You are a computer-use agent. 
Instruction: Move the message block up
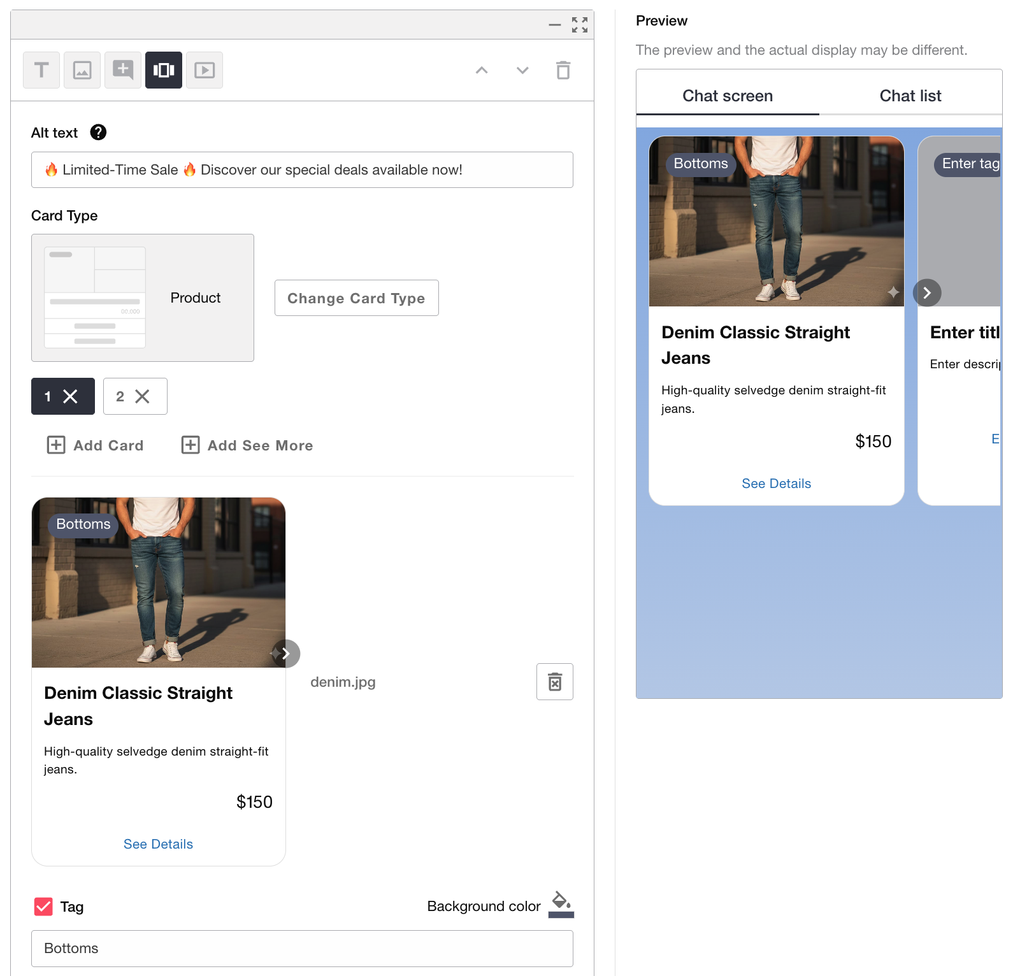pos(482,70)
